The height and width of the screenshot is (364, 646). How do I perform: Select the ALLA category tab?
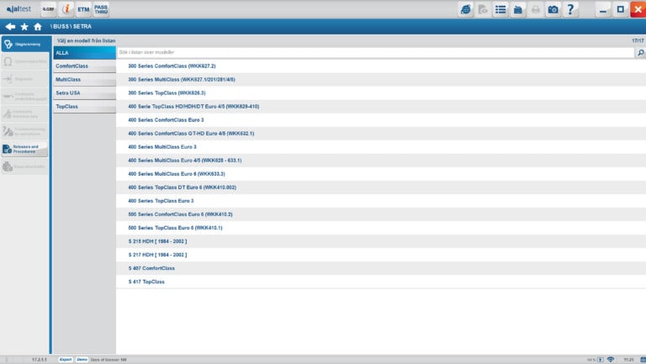pyautogui.click(x=84, y=53)
